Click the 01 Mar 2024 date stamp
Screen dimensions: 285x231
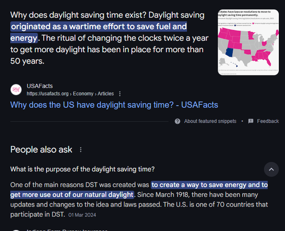point(82,215)
